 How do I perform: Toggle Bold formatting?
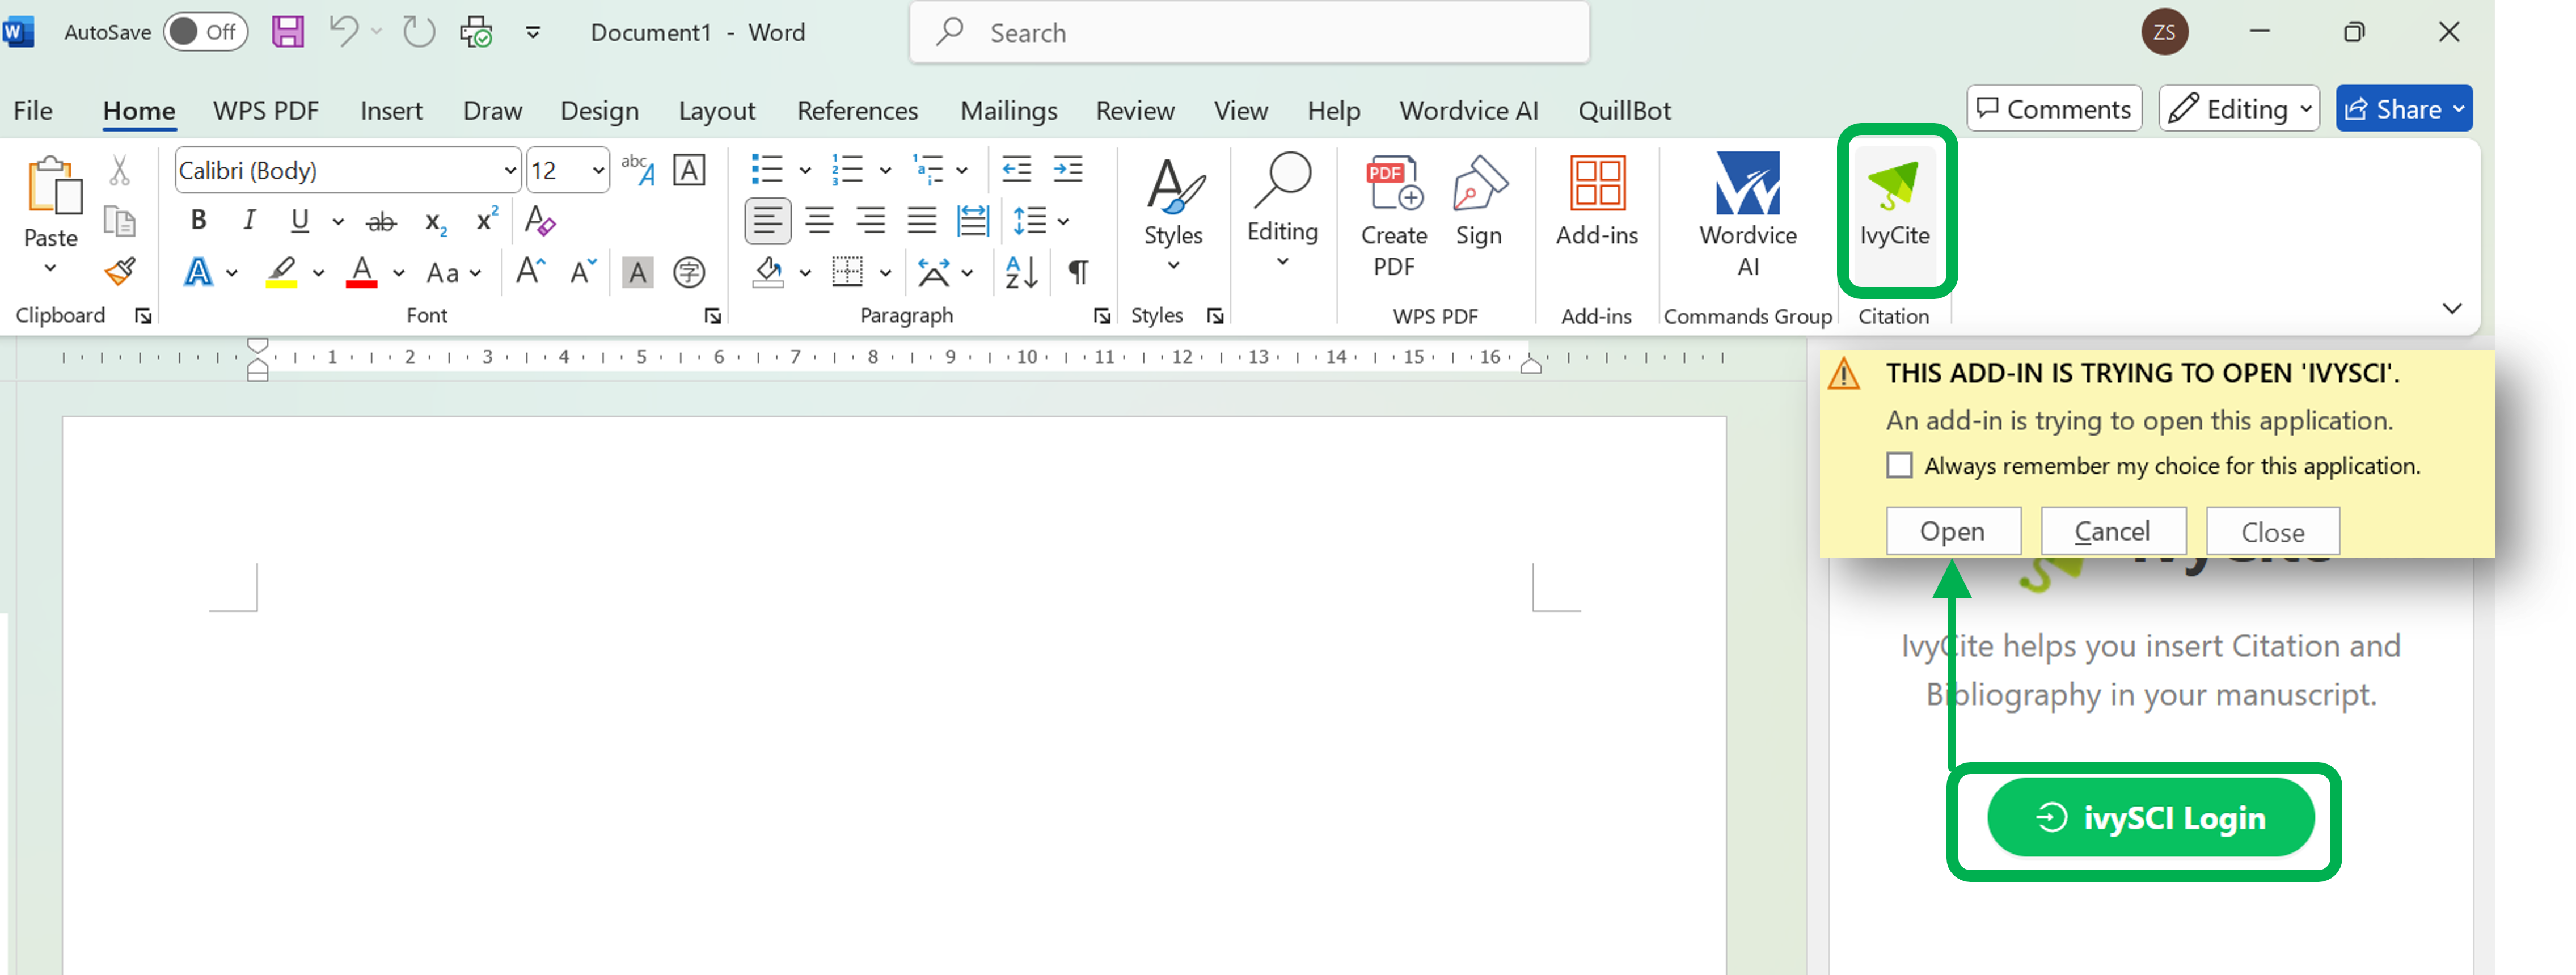click(x=198, y=220)
